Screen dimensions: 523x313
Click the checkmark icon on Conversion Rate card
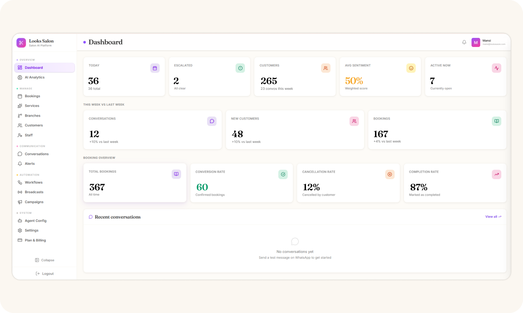[283, 174]
